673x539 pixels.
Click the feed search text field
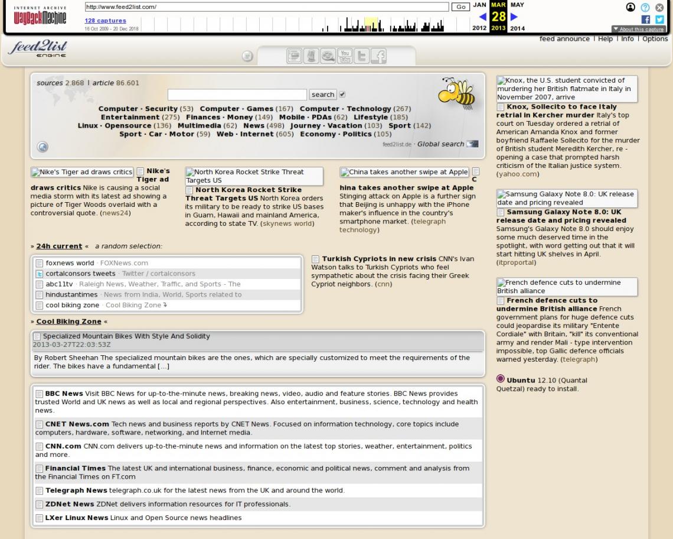point(237,95)
